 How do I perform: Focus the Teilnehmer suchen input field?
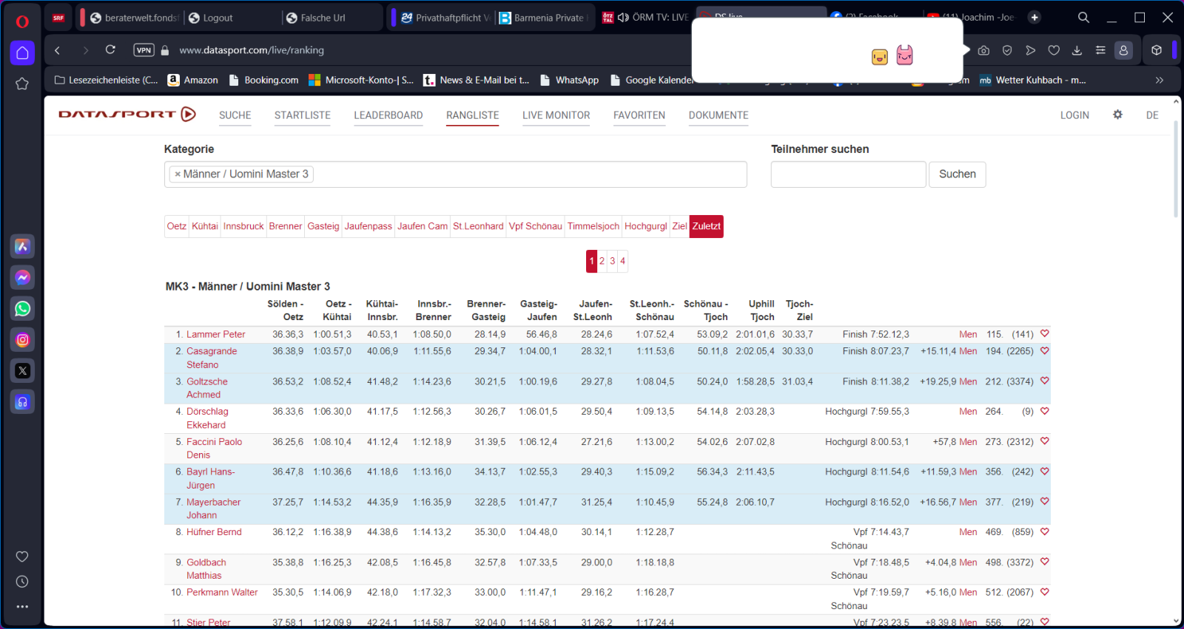848,174
